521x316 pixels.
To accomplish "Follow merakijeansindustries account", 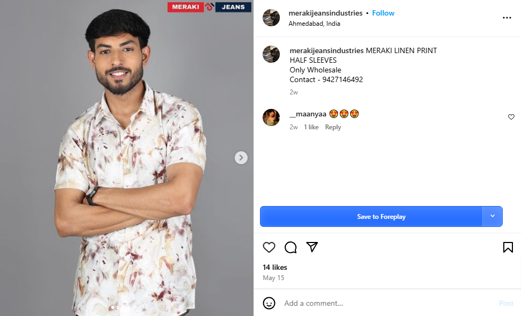I will 383,13.
